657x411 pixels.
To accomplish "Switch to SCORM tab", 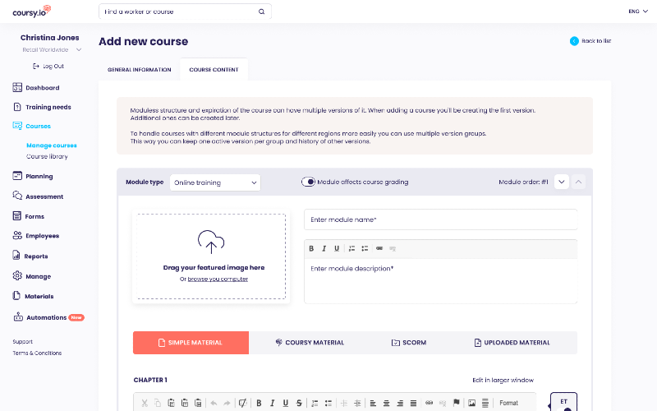I will (409, 343).
